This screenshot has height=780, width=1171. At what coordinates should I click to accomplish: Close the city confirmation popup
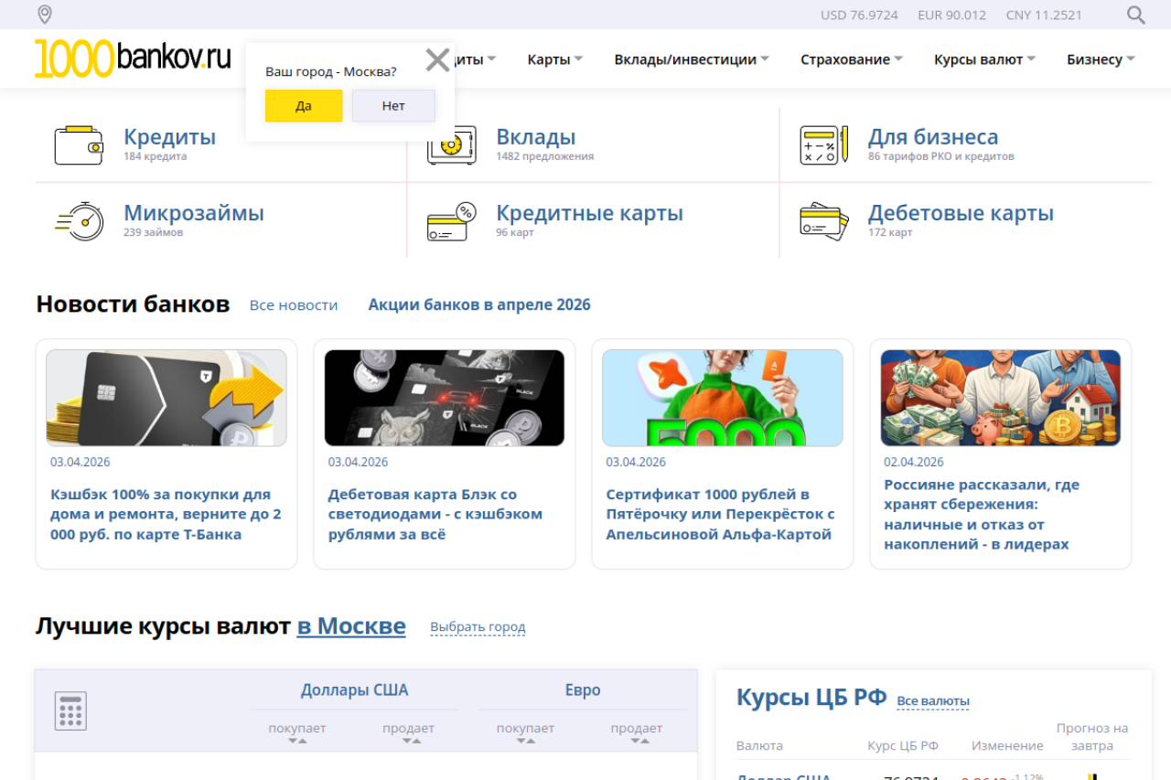[x=437, y=60]
